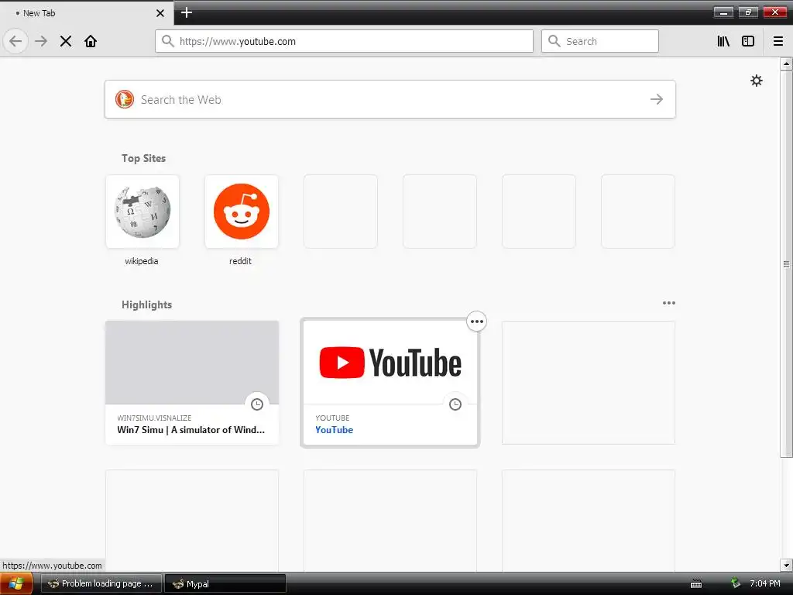The width and height of the screenshot is (793, 595).
Task: Click the DuckDuckGo logo icon
Action: pyautogui.click(x=125, y=99)
